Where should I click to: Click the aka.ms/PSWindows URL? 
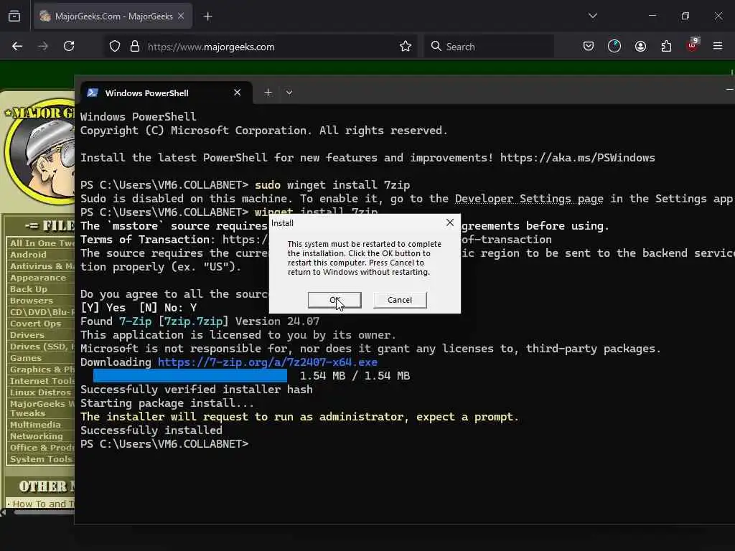(x=578, y=158)
